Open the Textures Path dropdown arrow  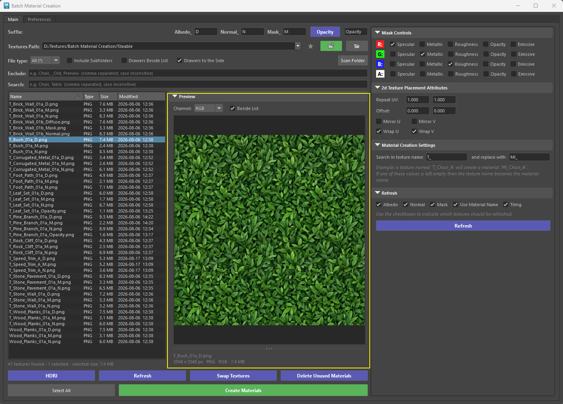pyautogui.click(x=298, y=46)
